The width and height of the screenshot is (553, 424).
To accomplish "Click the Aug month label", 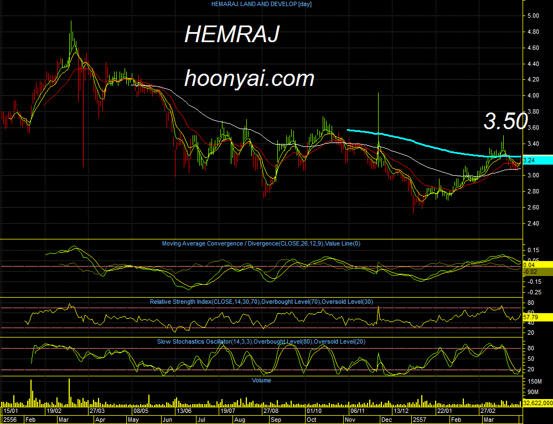I will point(240,420).
